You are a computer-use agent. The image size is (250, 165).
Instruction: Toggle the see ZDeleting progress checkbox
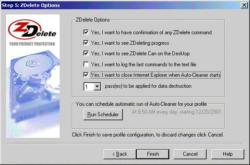tap(86, 43)
